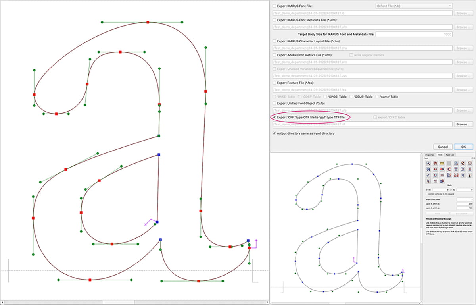Click the checkmark tool icon
The image size is (476, 305).
tap(428, 175)
